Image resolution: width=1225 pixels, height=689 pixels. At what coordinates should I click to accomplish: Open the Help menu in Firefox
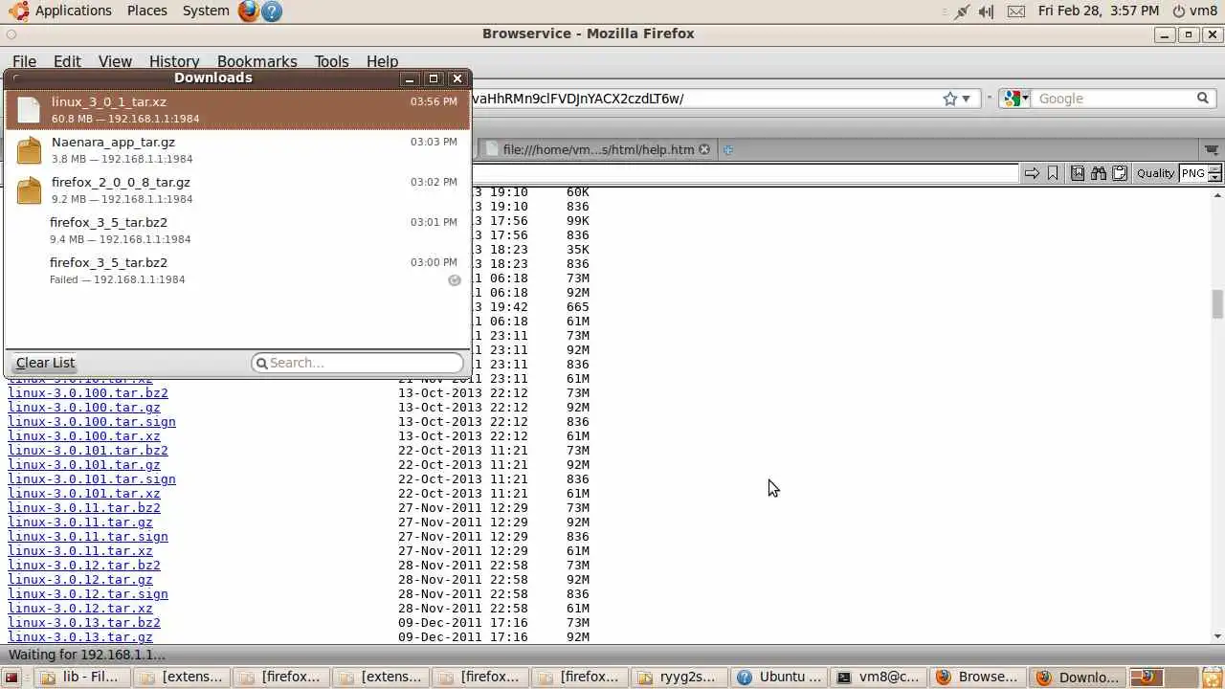[x=382, y=61]
